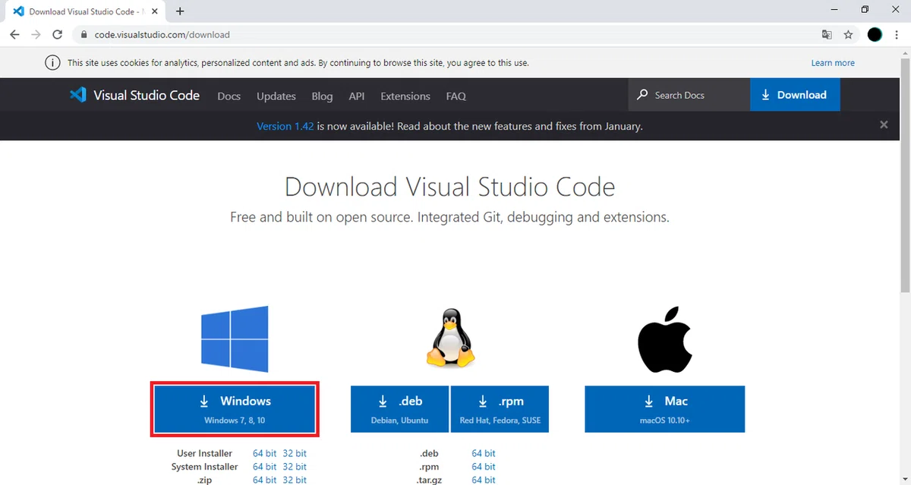Click the "Free and built on open source" tagline
The image size is (911, 485).
pos(449,217)
